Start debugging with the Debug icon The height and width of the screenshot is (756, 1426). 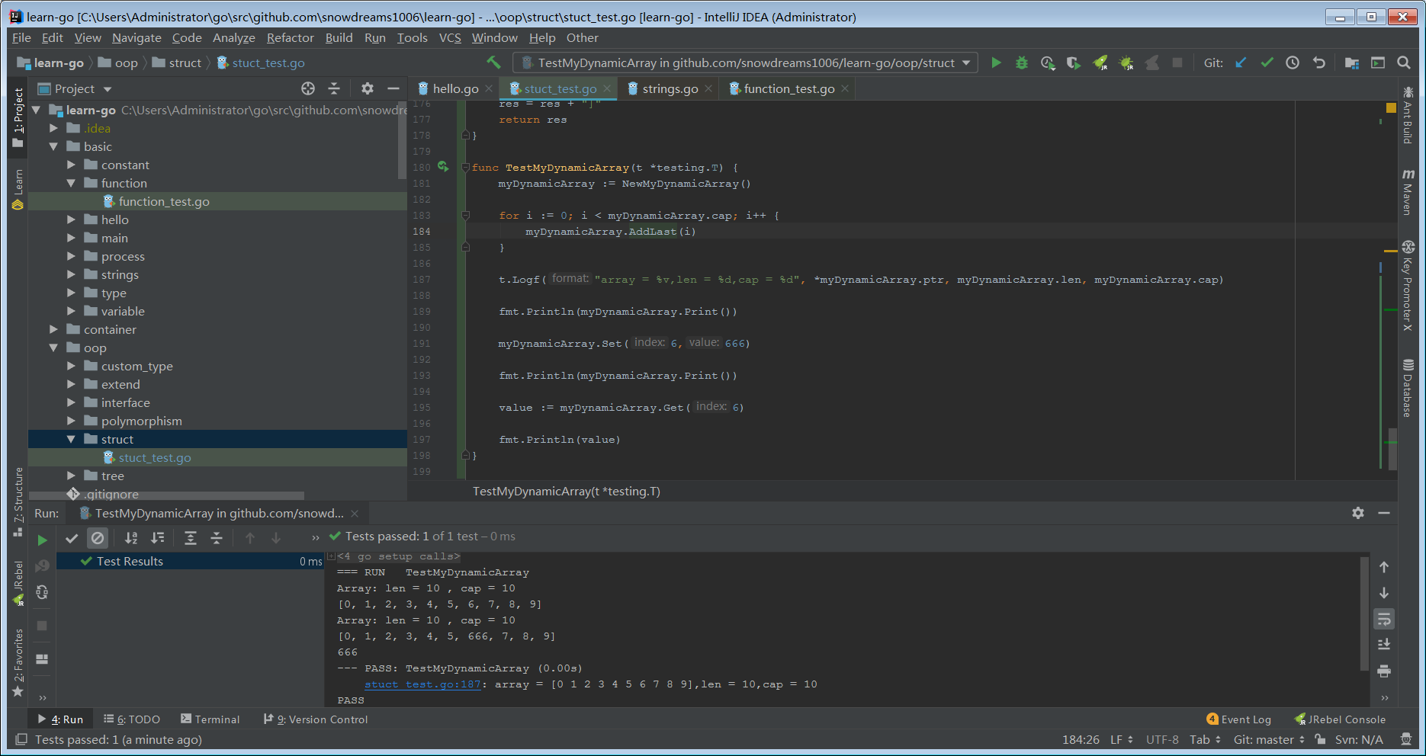(1021, 62)
